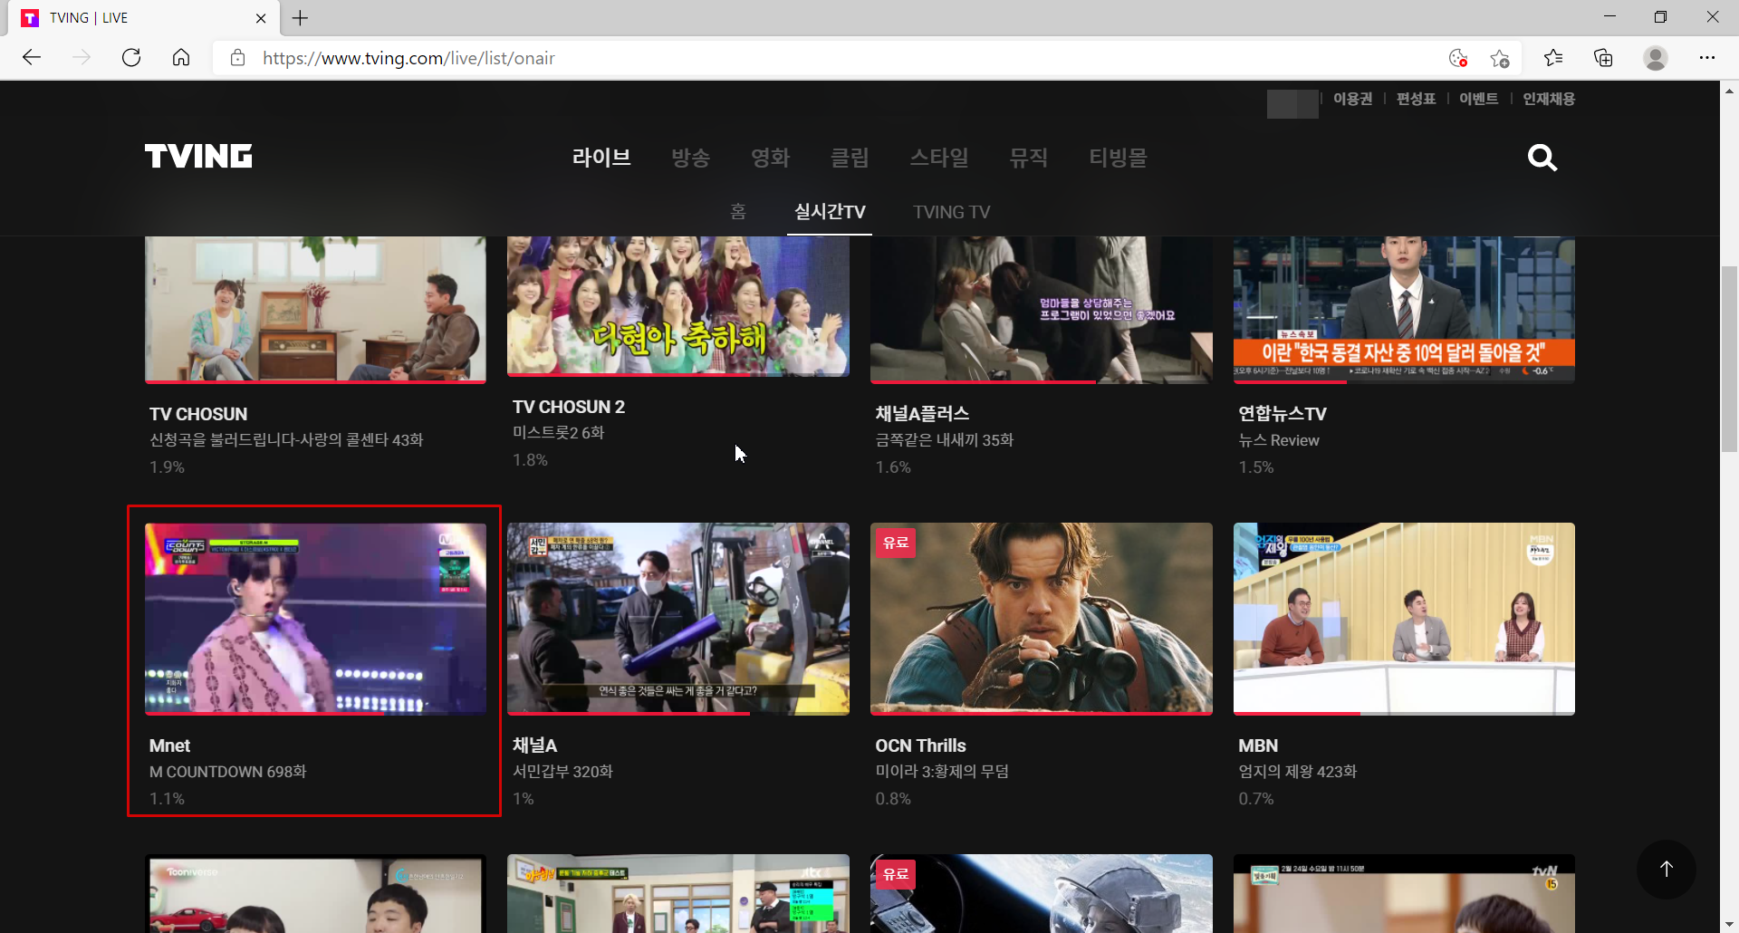Screen dimensions: 1739x933
Task: Click program title 뉴스 Review
Action: [x=1279, y=440]
